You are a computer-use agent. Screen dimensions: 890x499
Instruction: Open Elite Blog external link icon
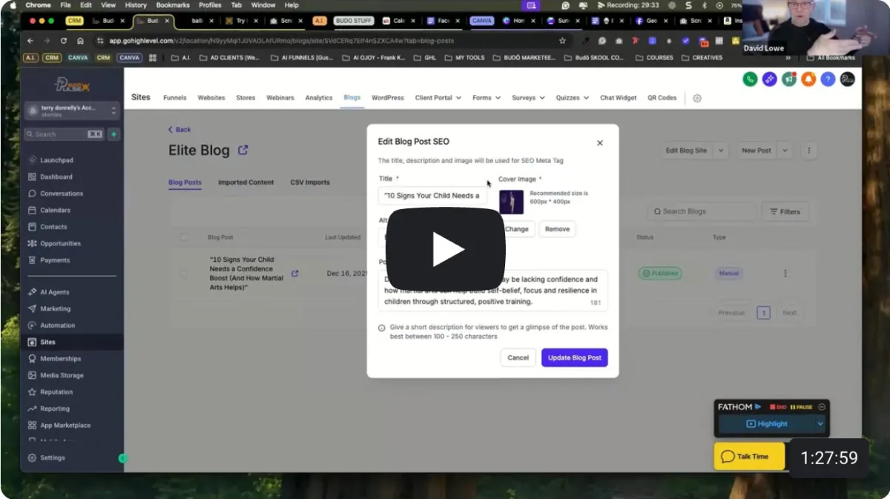click(x=243, y=151)
